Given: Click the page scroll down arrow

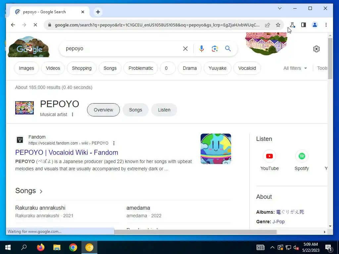Looking at the screenshot, I should coord(330,226).
